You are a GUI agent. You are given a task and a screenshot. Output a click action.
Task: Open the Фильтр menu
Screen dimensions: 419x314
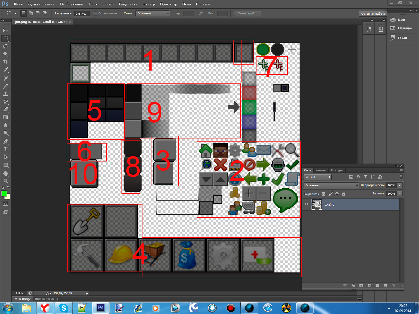[149, 4]
